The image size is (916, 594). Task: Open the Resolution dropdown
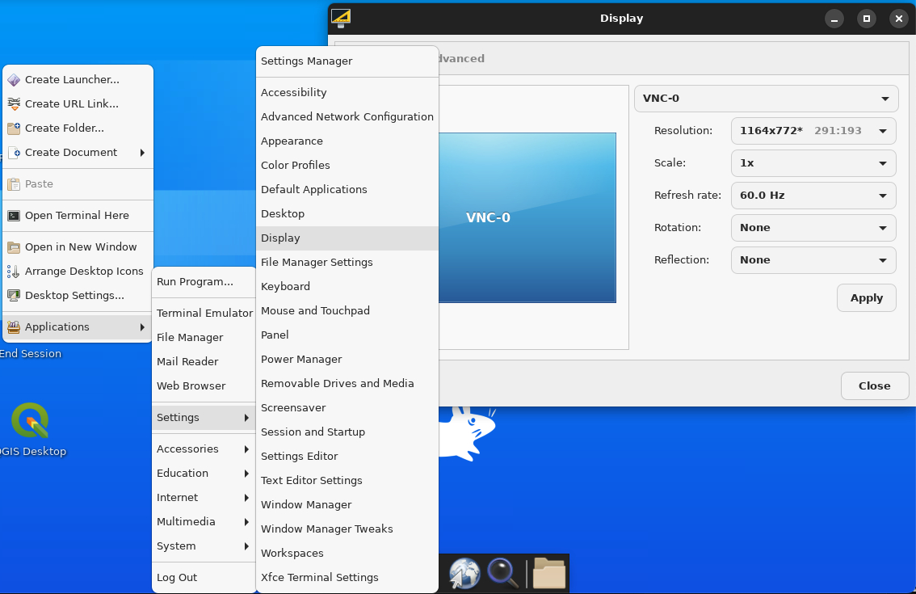pyautogui.click(x=813, y=131)
